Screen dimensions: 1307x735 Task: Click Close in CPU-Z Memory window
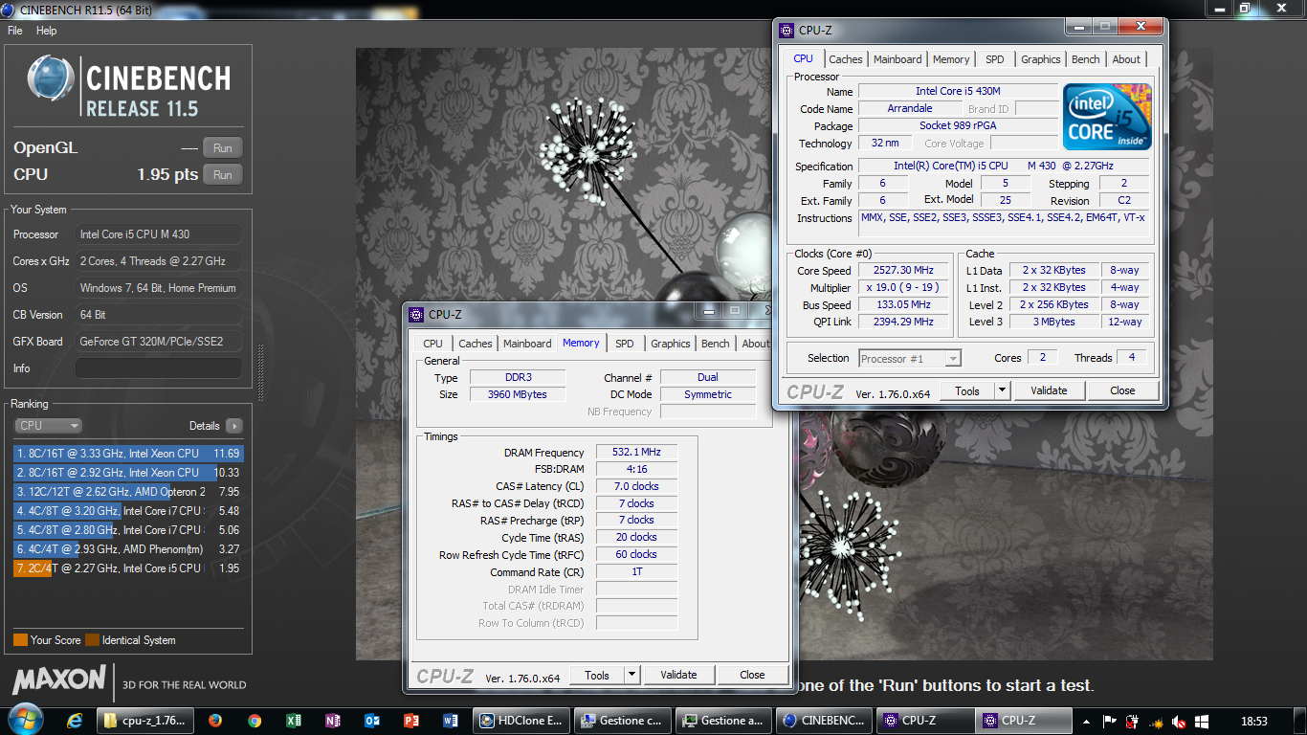coord(752,675)
